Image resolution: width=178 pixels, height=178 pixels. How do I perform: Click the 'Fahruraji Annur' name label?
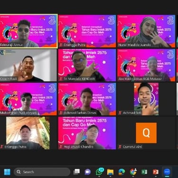click(x=11, y=45)
